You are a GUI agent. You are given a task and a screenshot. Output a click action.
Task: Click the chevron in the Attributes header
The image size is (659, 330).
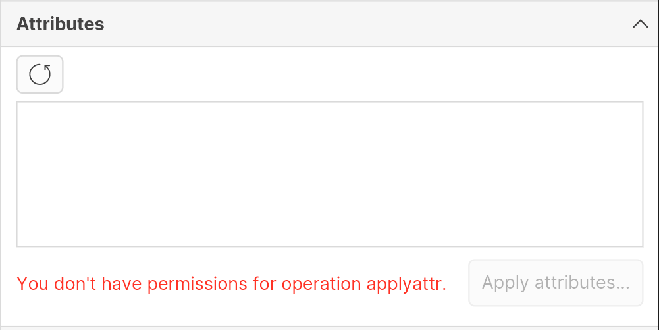pos(640,24)
